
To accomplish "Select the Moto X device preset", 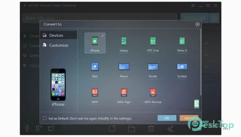I will (x=182, y=44).
